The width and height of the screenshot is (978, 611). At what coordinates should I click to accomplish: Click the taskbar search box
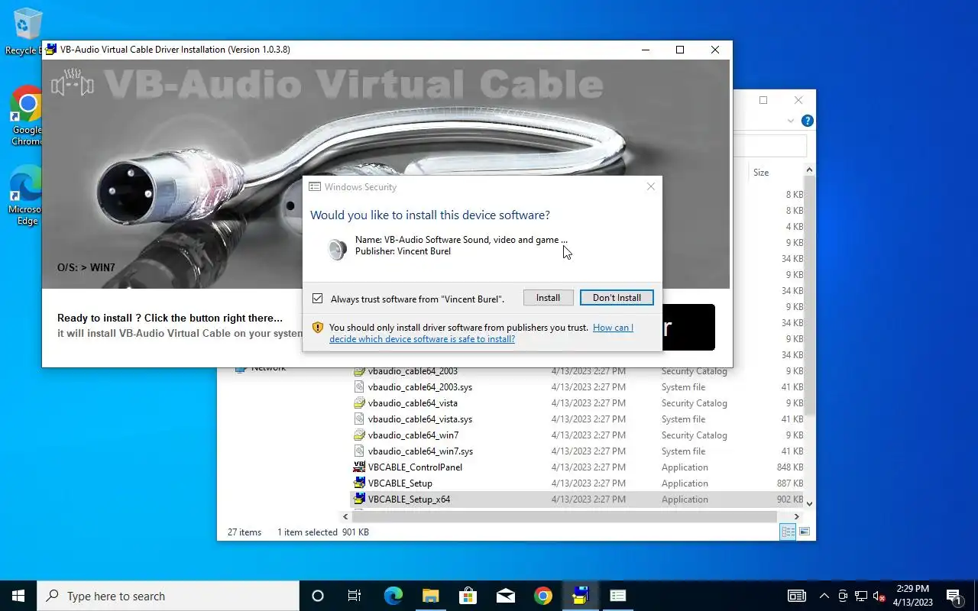coord(168,596)
